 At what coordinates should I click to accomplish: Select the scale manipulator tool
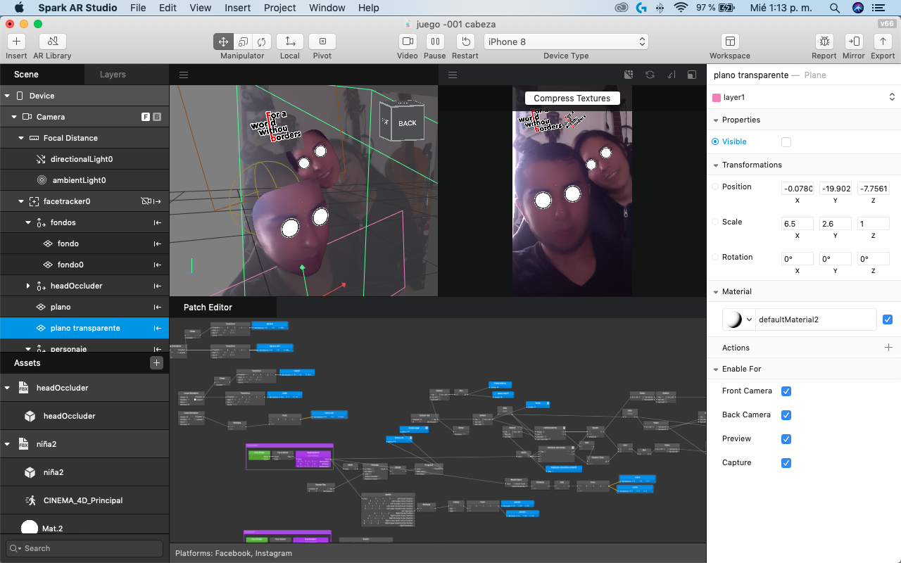[243, 42]
